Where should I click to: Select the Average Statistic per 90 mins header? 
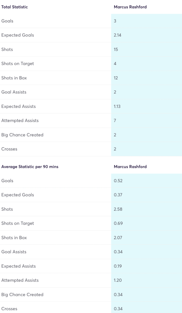coord(30,167)
